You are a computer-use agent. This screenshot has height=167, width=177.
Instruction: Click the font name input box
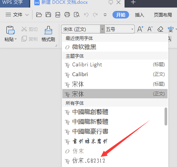(81, 29)
